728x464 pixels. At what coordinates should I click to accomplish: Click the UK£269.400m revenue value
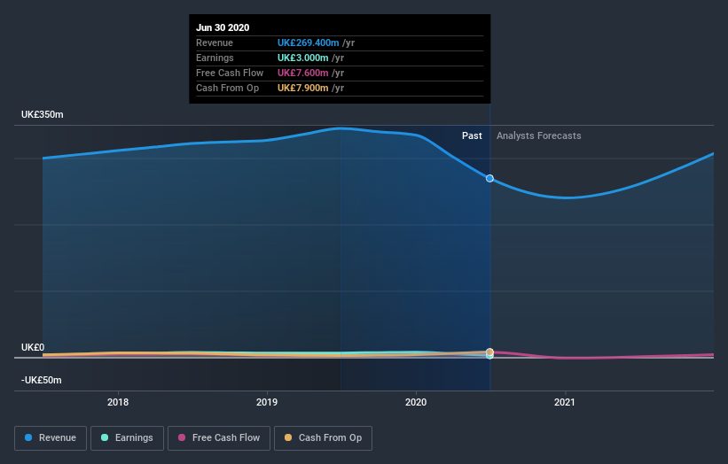(x=309, y=43)
